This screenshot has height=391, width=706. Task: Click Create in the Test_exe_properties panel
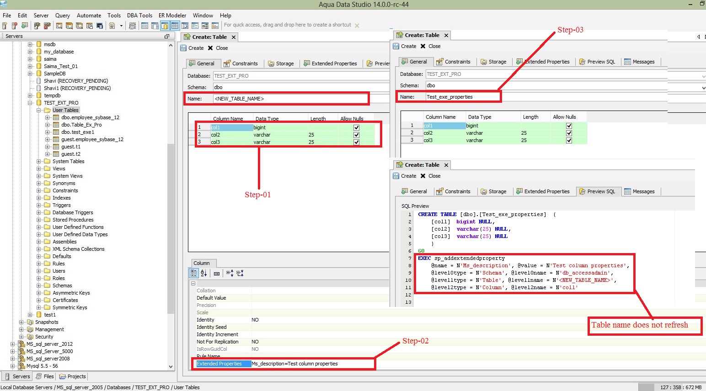405,46
